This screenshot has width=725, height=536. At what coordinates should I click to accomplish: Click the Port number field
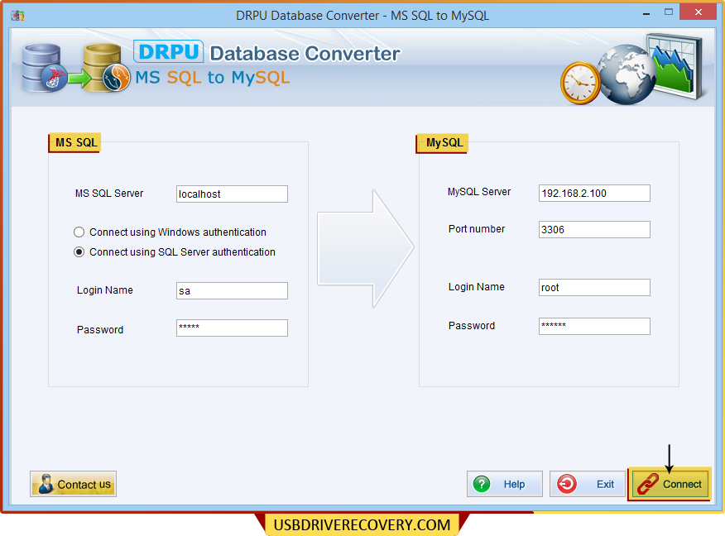point(594,230)
